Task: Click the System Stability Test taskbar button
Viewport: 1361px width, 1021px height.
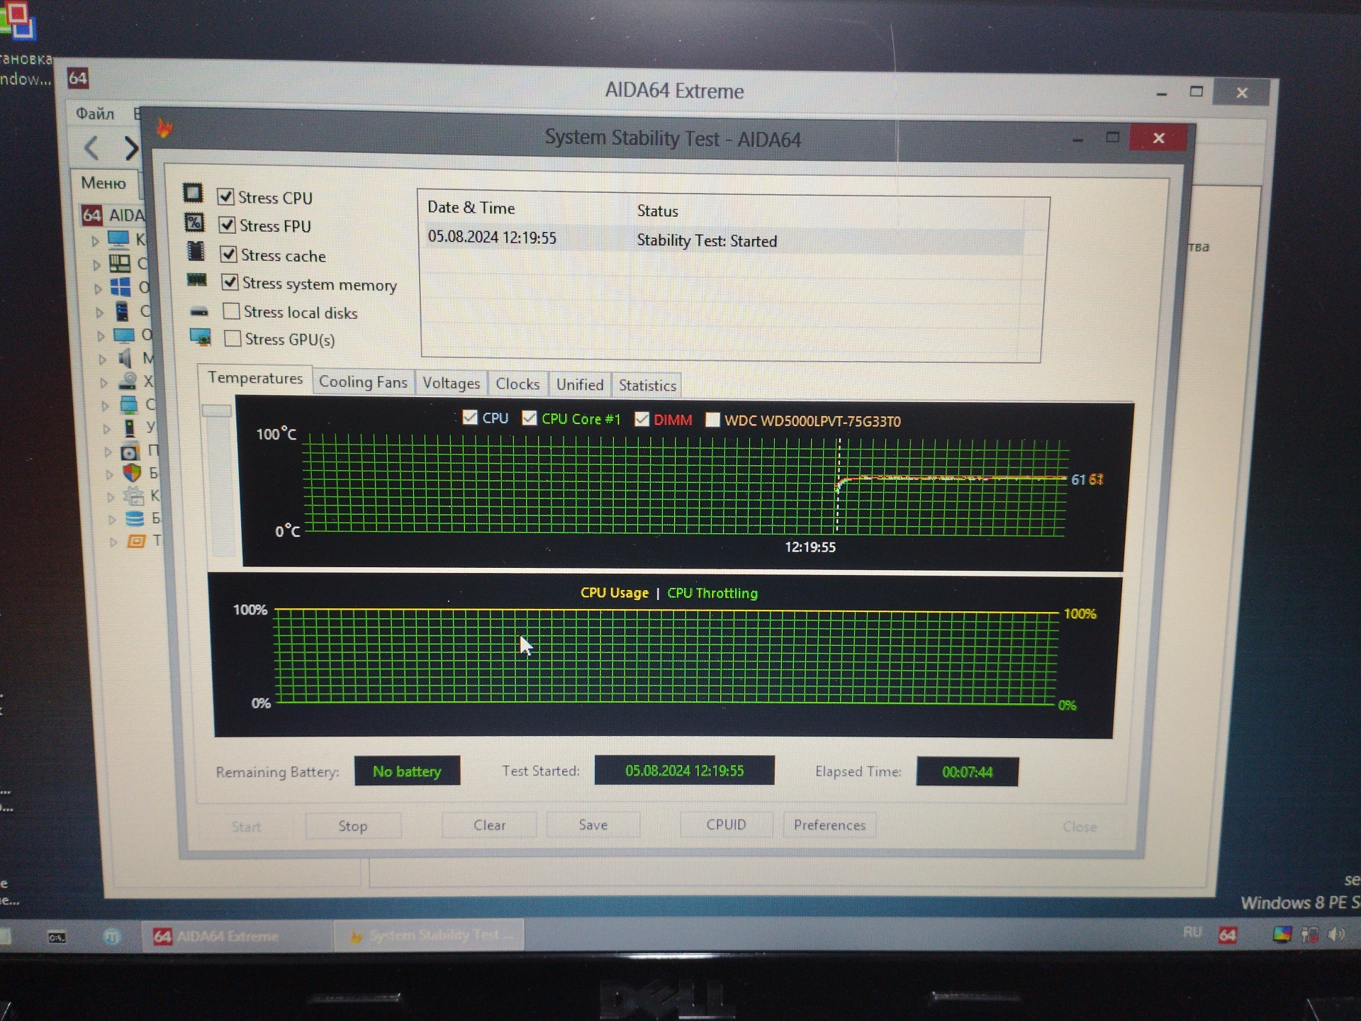Action: click(x=430, y=936)
